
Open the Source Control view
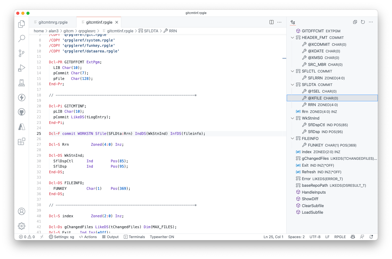21,53
